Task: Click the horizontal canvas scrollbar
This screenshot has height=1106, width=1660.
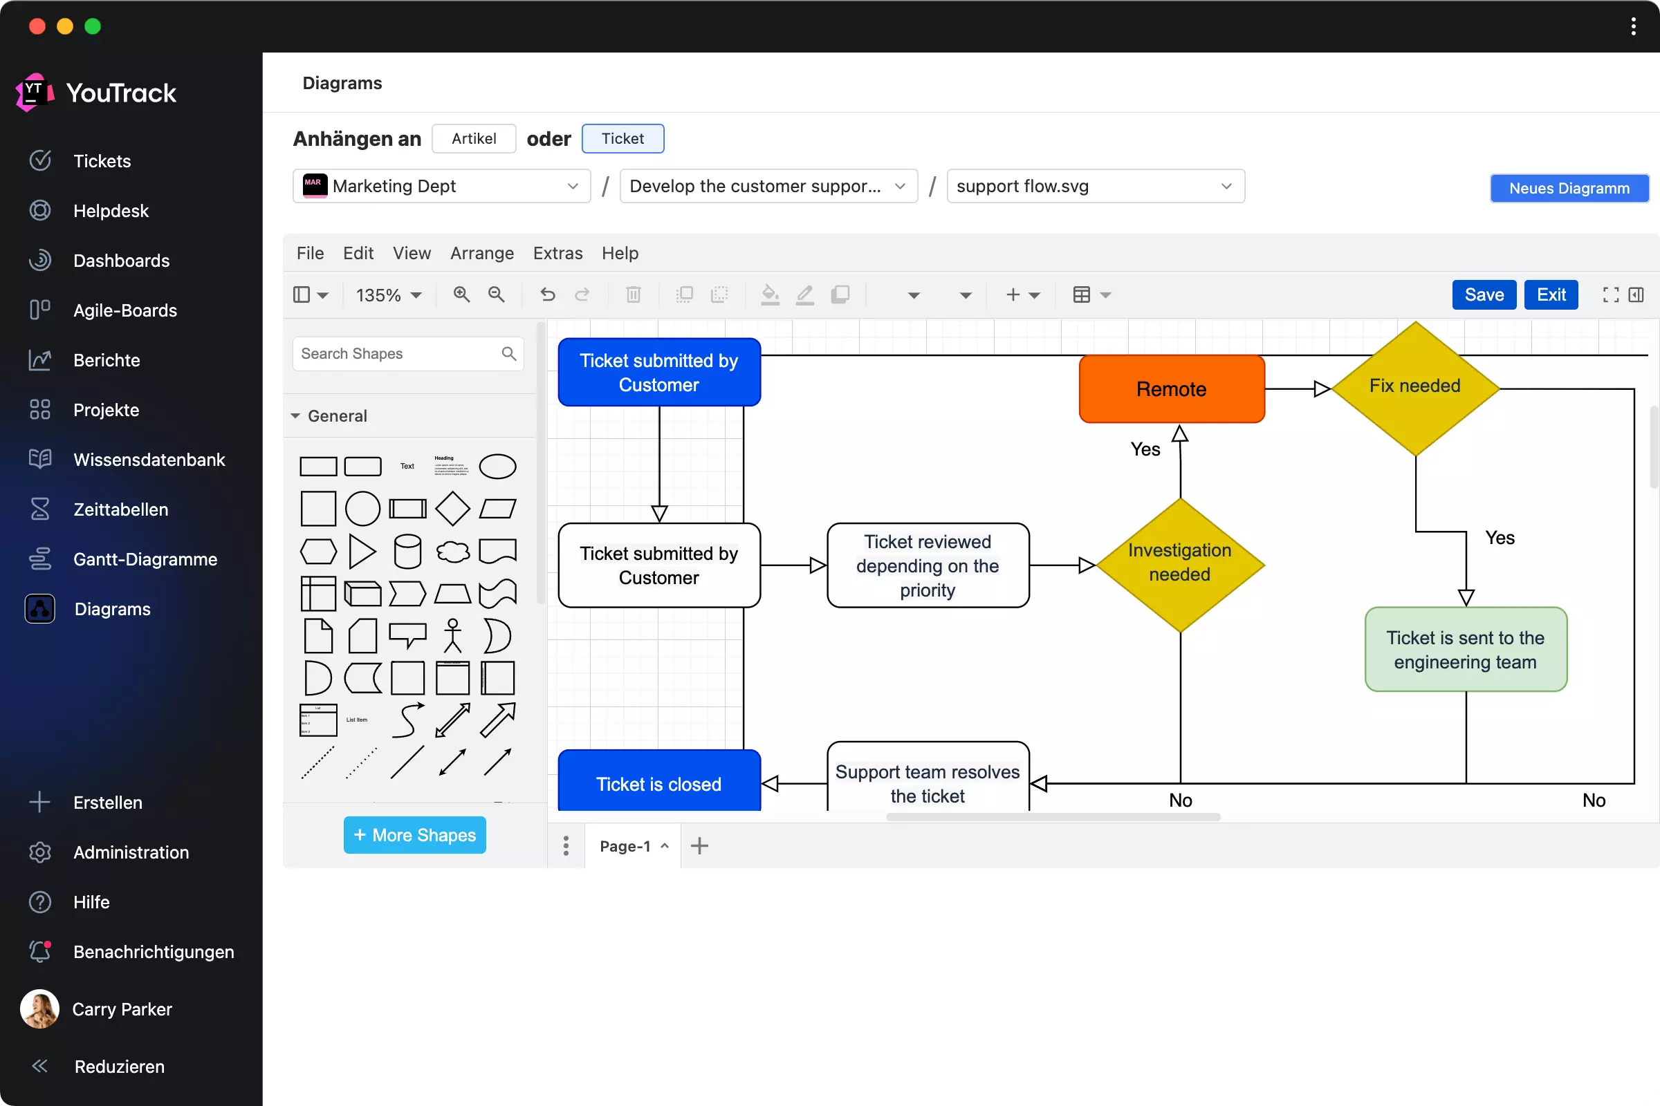Action: (1052, 817)
